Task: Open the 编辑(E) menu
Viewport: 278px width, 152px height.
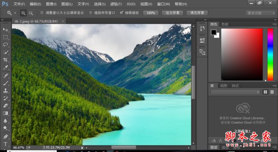Action: click(35, 4)
